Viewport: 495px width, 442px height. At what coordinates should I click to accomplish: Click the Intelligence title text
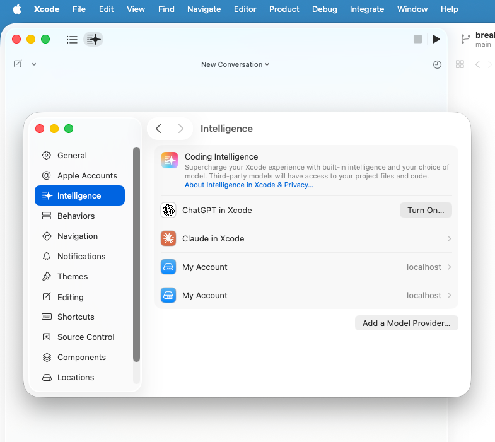pyautogui.click(x=226, y=129)
